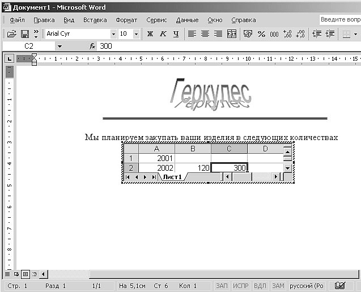
Task: Toggle italic formatting К
Action: coord(163,34)
